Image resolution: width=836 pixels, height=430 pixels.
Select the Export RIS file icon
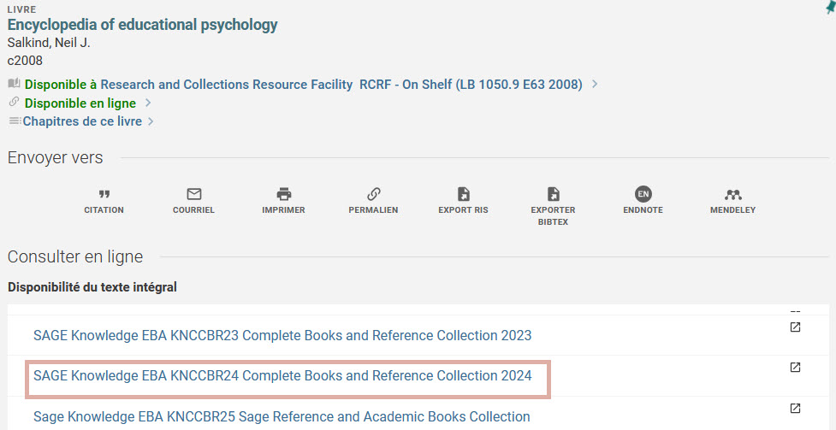[463, 194]
